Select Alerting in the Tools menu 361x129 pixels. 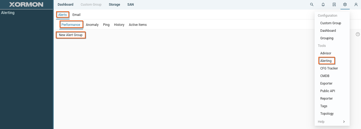326,61
